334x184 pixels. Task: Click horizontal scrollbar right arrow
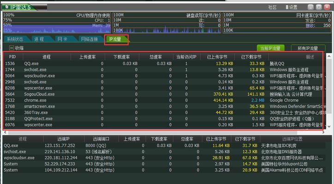click(x=323, y=132)
